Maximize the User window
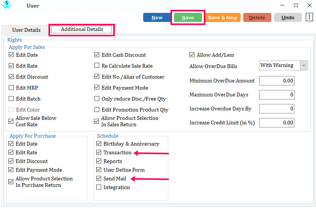 pos(296,5)
